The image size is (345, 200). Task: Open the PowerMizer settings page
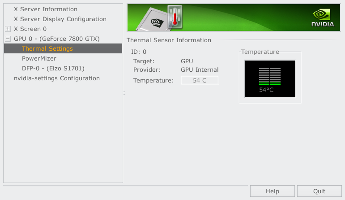click(39, 58)
